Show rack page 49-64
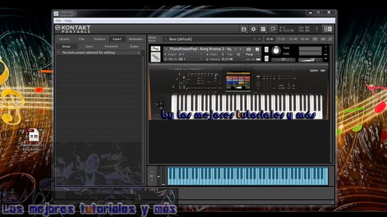 click(305, 39)
